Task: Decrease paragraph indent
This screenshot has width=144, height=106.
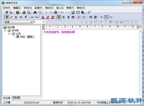Action: click(x=90, y=17)
